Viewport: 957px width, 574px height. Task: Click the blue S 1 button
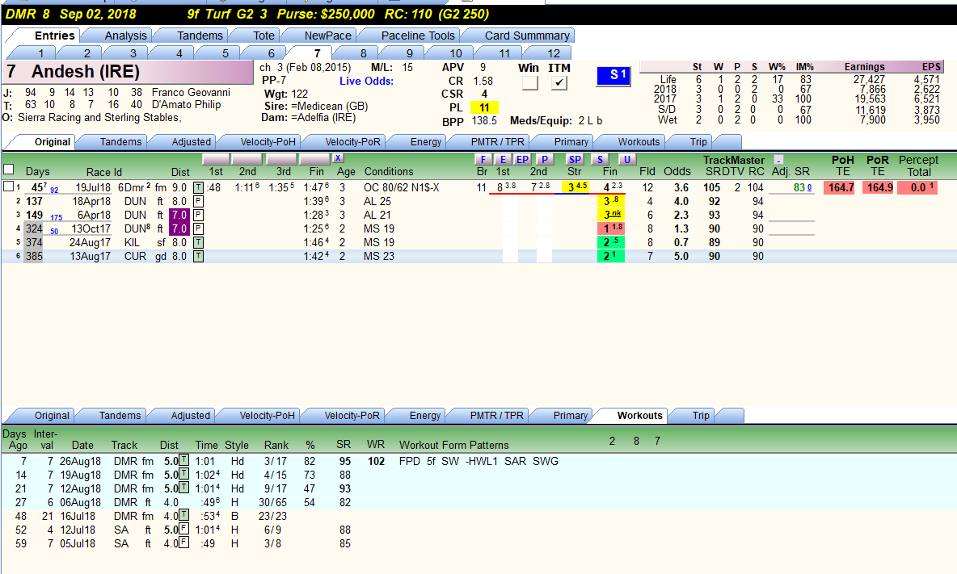[613, 76]
